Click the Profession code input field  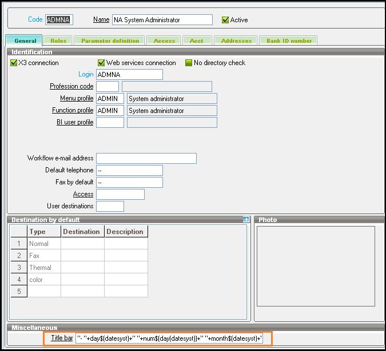point(108,86)
